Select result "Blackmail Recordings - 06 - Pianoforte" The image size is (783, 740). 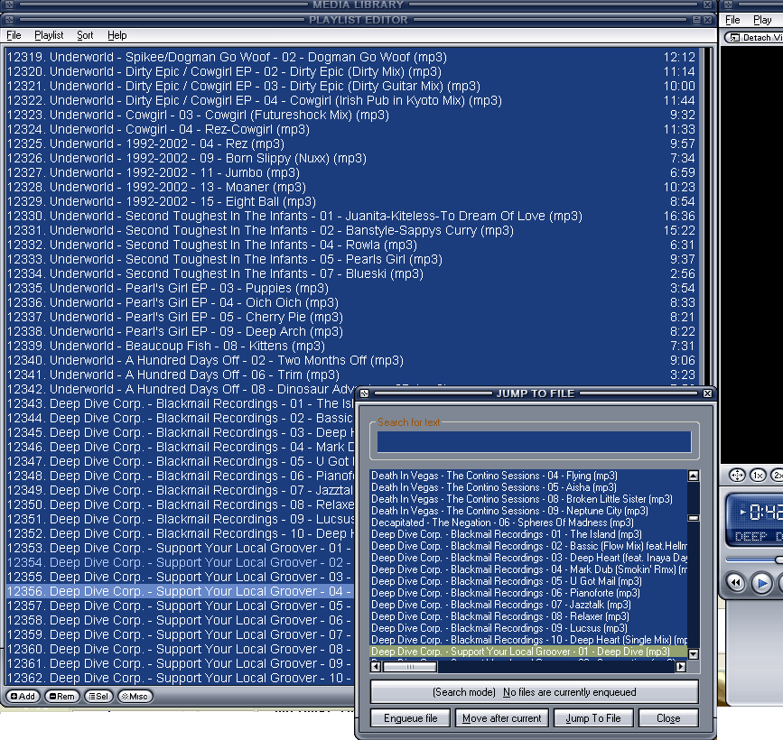tap(529, 593)
